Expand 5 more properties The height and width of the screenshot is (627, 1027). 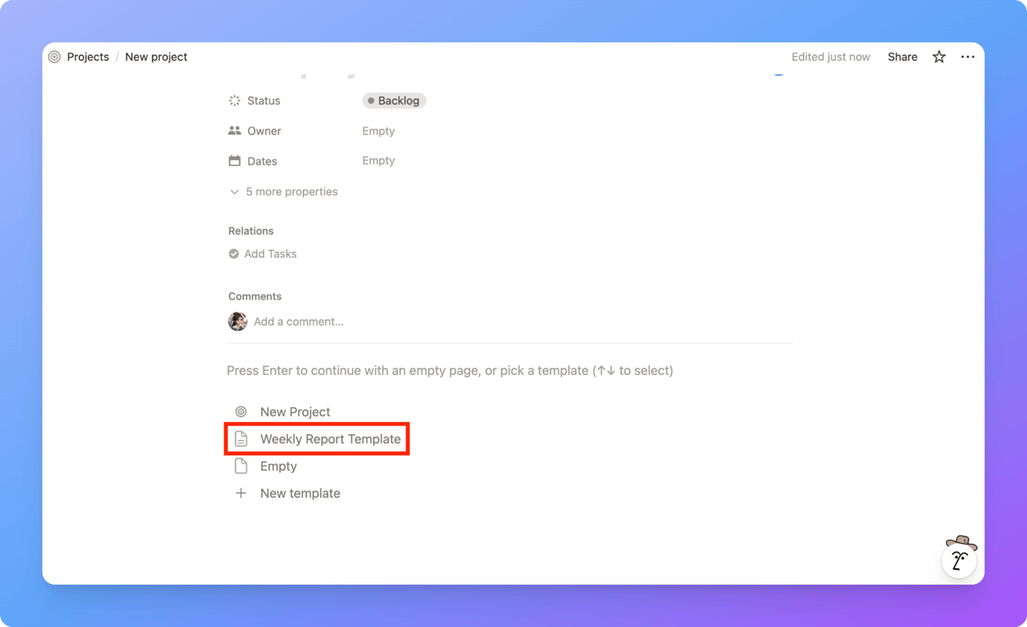283,192
